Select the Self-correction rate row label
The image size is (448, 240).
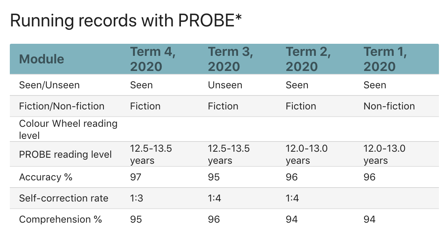pyautogui.click(x=64, y=198)
